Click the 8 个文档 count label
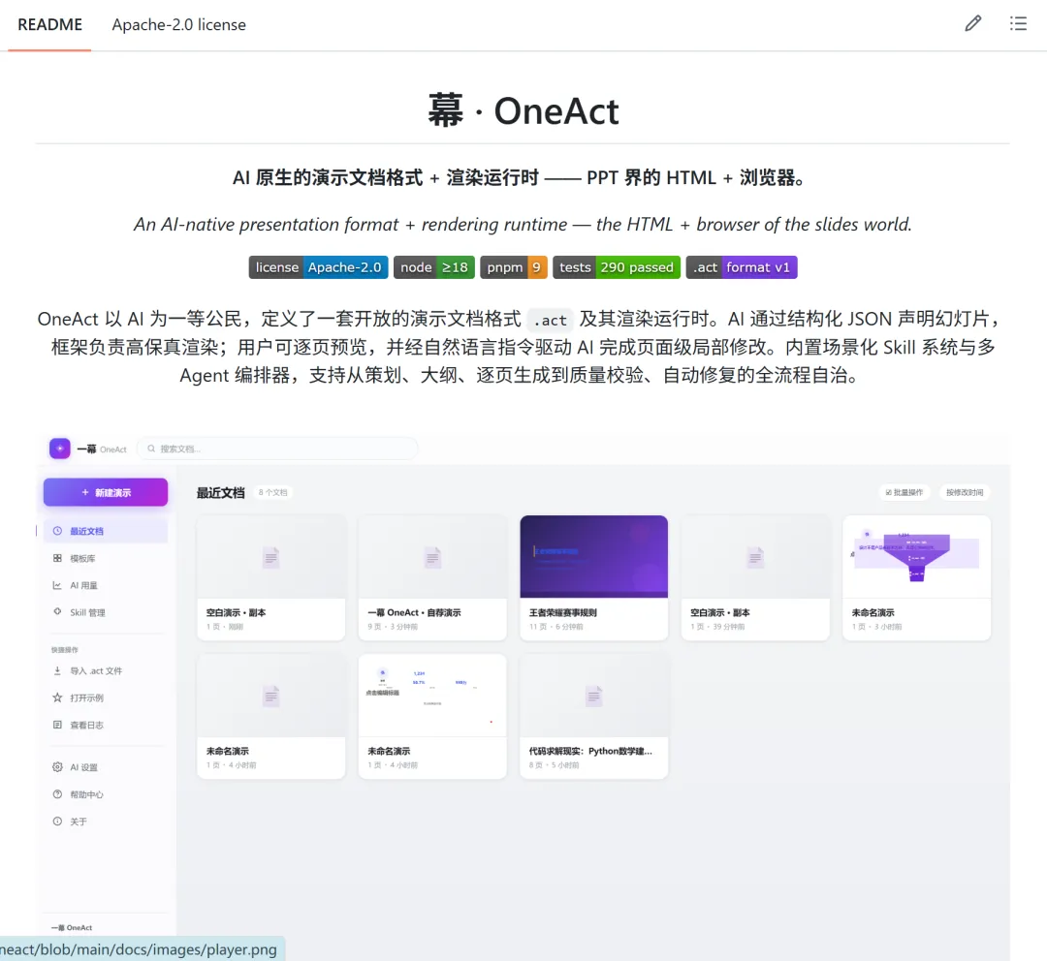The height and width of the screenshot is (961, 1047). click(x=272, y=492)
